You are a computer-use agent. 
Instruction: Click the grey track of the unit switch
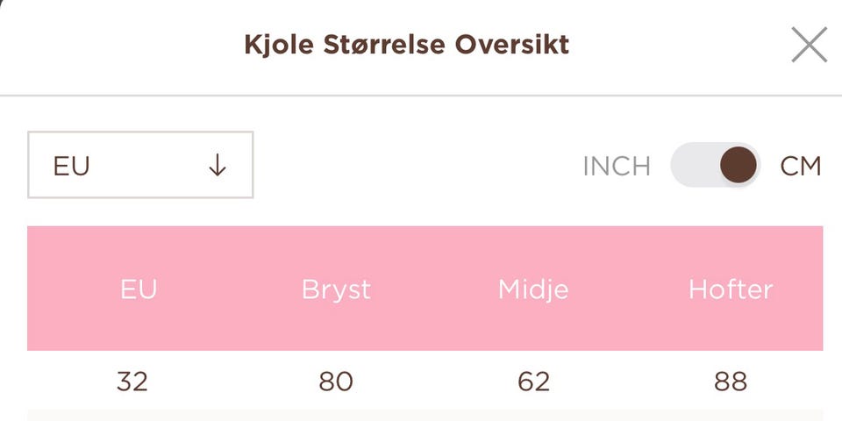pyautogui.click(x=693, y=165)
